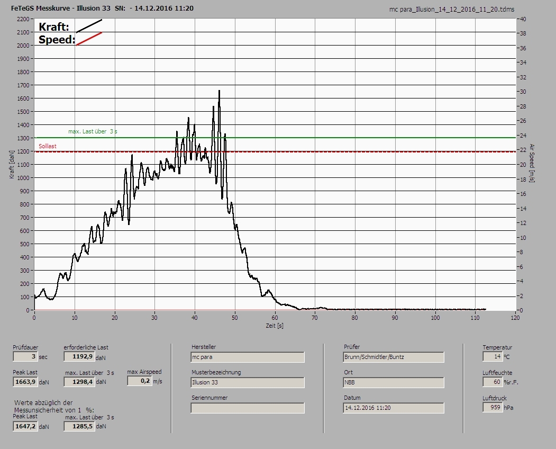Click the Kraft: legend label

(x=54, y=26)
